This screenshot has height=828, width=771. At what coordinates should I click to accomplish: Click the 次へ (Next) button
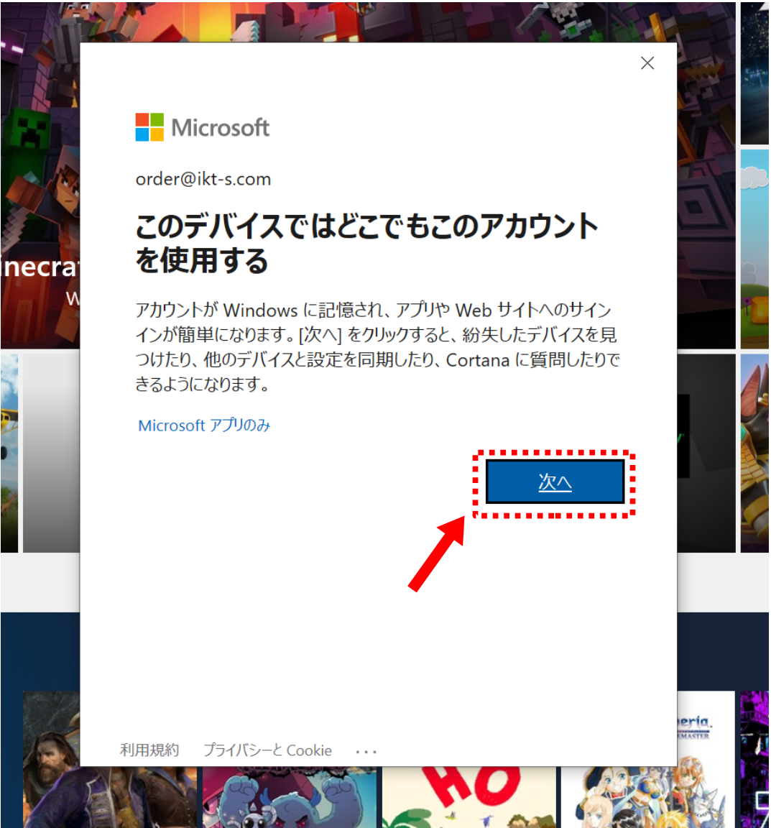[555, 482]
